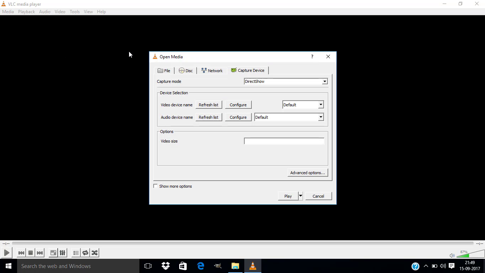Viewport: 485px width, 273px height.
Task: Expand the video device name dropdown
Action: click(x=320, y=105)
